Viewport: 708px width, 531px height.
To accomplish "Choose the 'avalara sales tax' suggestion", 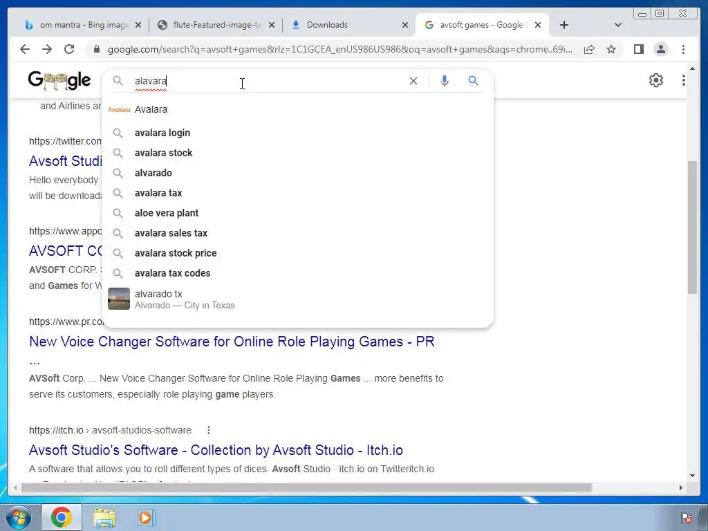I will (x=297, y=233).
